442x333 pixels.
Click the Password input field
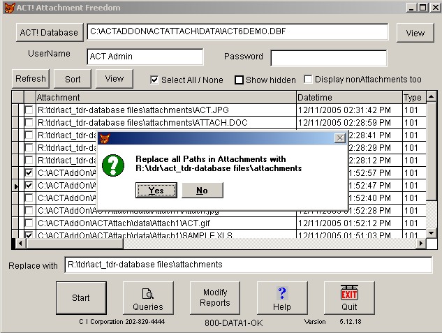click(x=329, y=58)
